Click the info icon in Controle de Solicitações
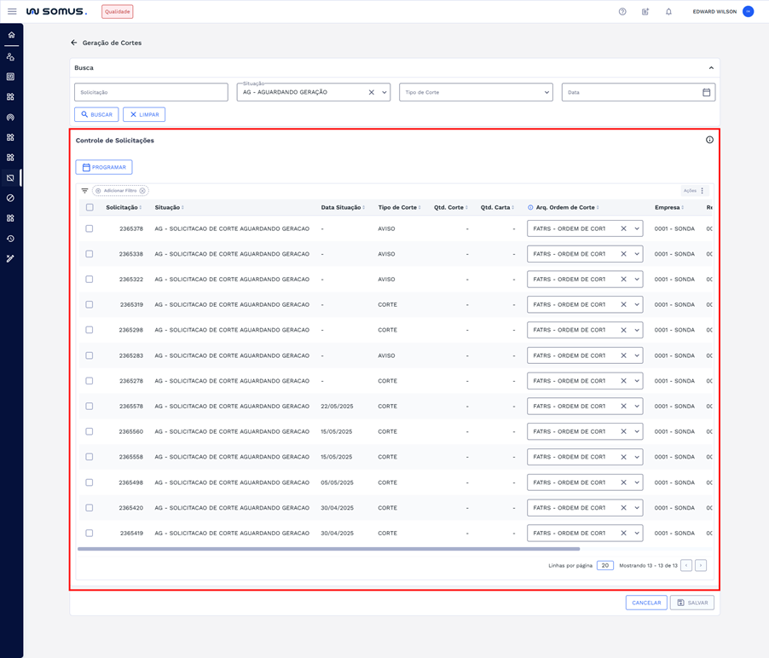Image resolution: width=769 pixels, height=658 pixels. (x=709, y=140)
